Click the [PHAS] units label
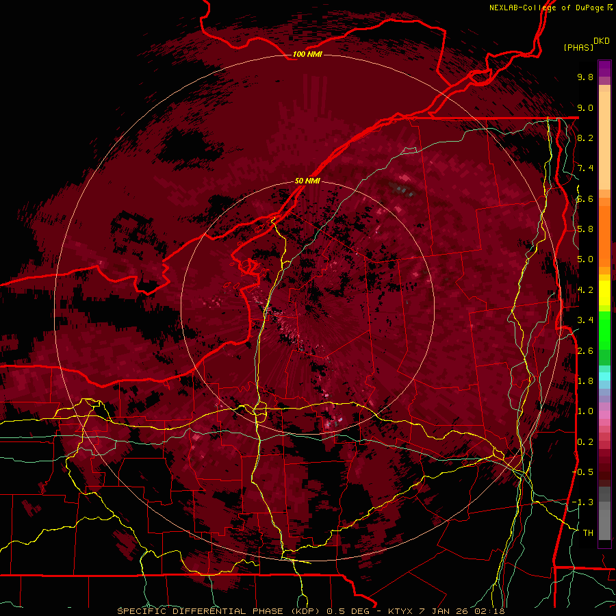The height and width of the screenshot is (616, 616). coord(578,48)
